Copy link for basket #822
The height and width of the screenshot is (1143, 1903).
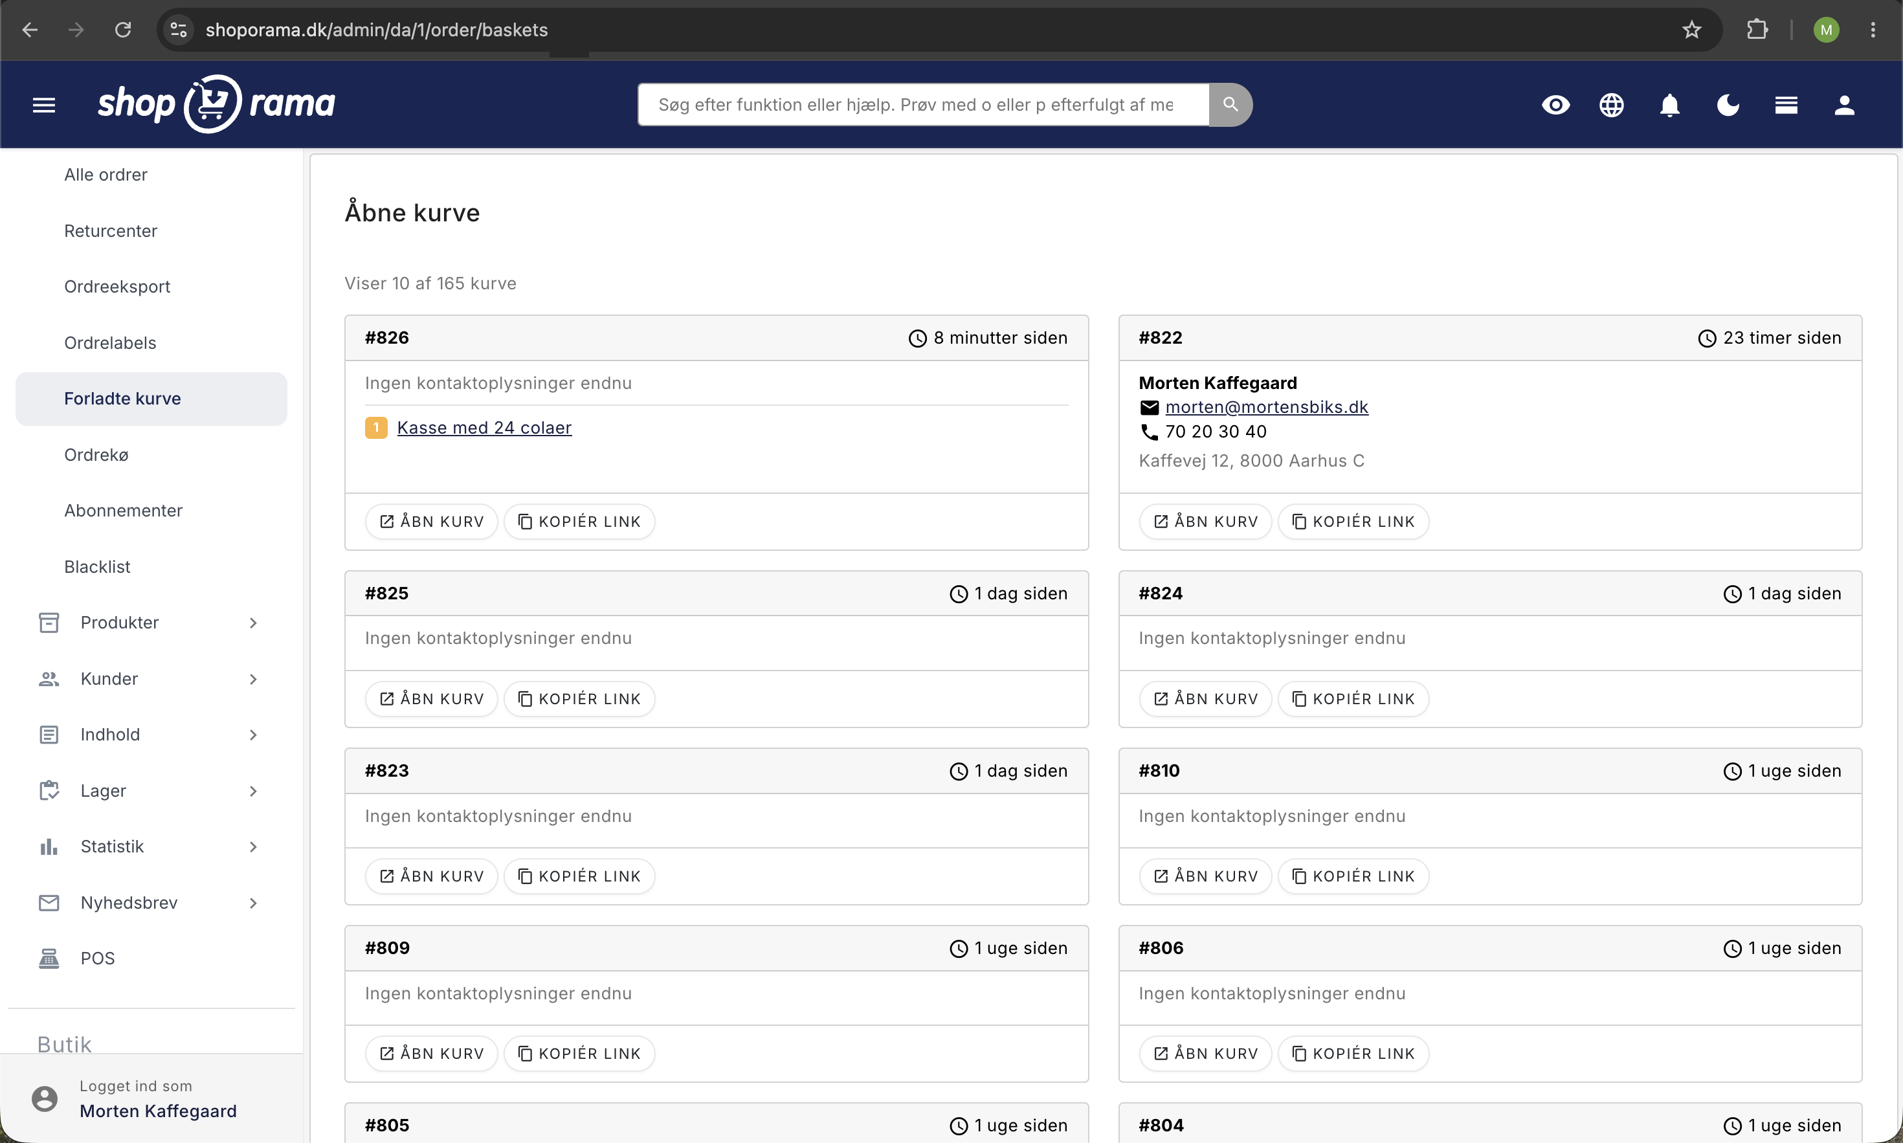tap(1353, 522)
